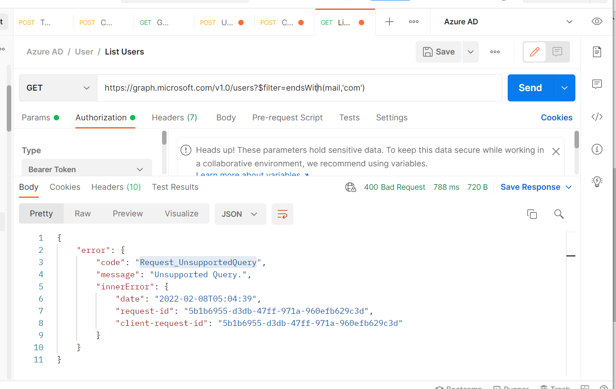This screenshot has width=616, height=389.
Task: Open the comments panel in right sidebar
Action: coord(597,84)
